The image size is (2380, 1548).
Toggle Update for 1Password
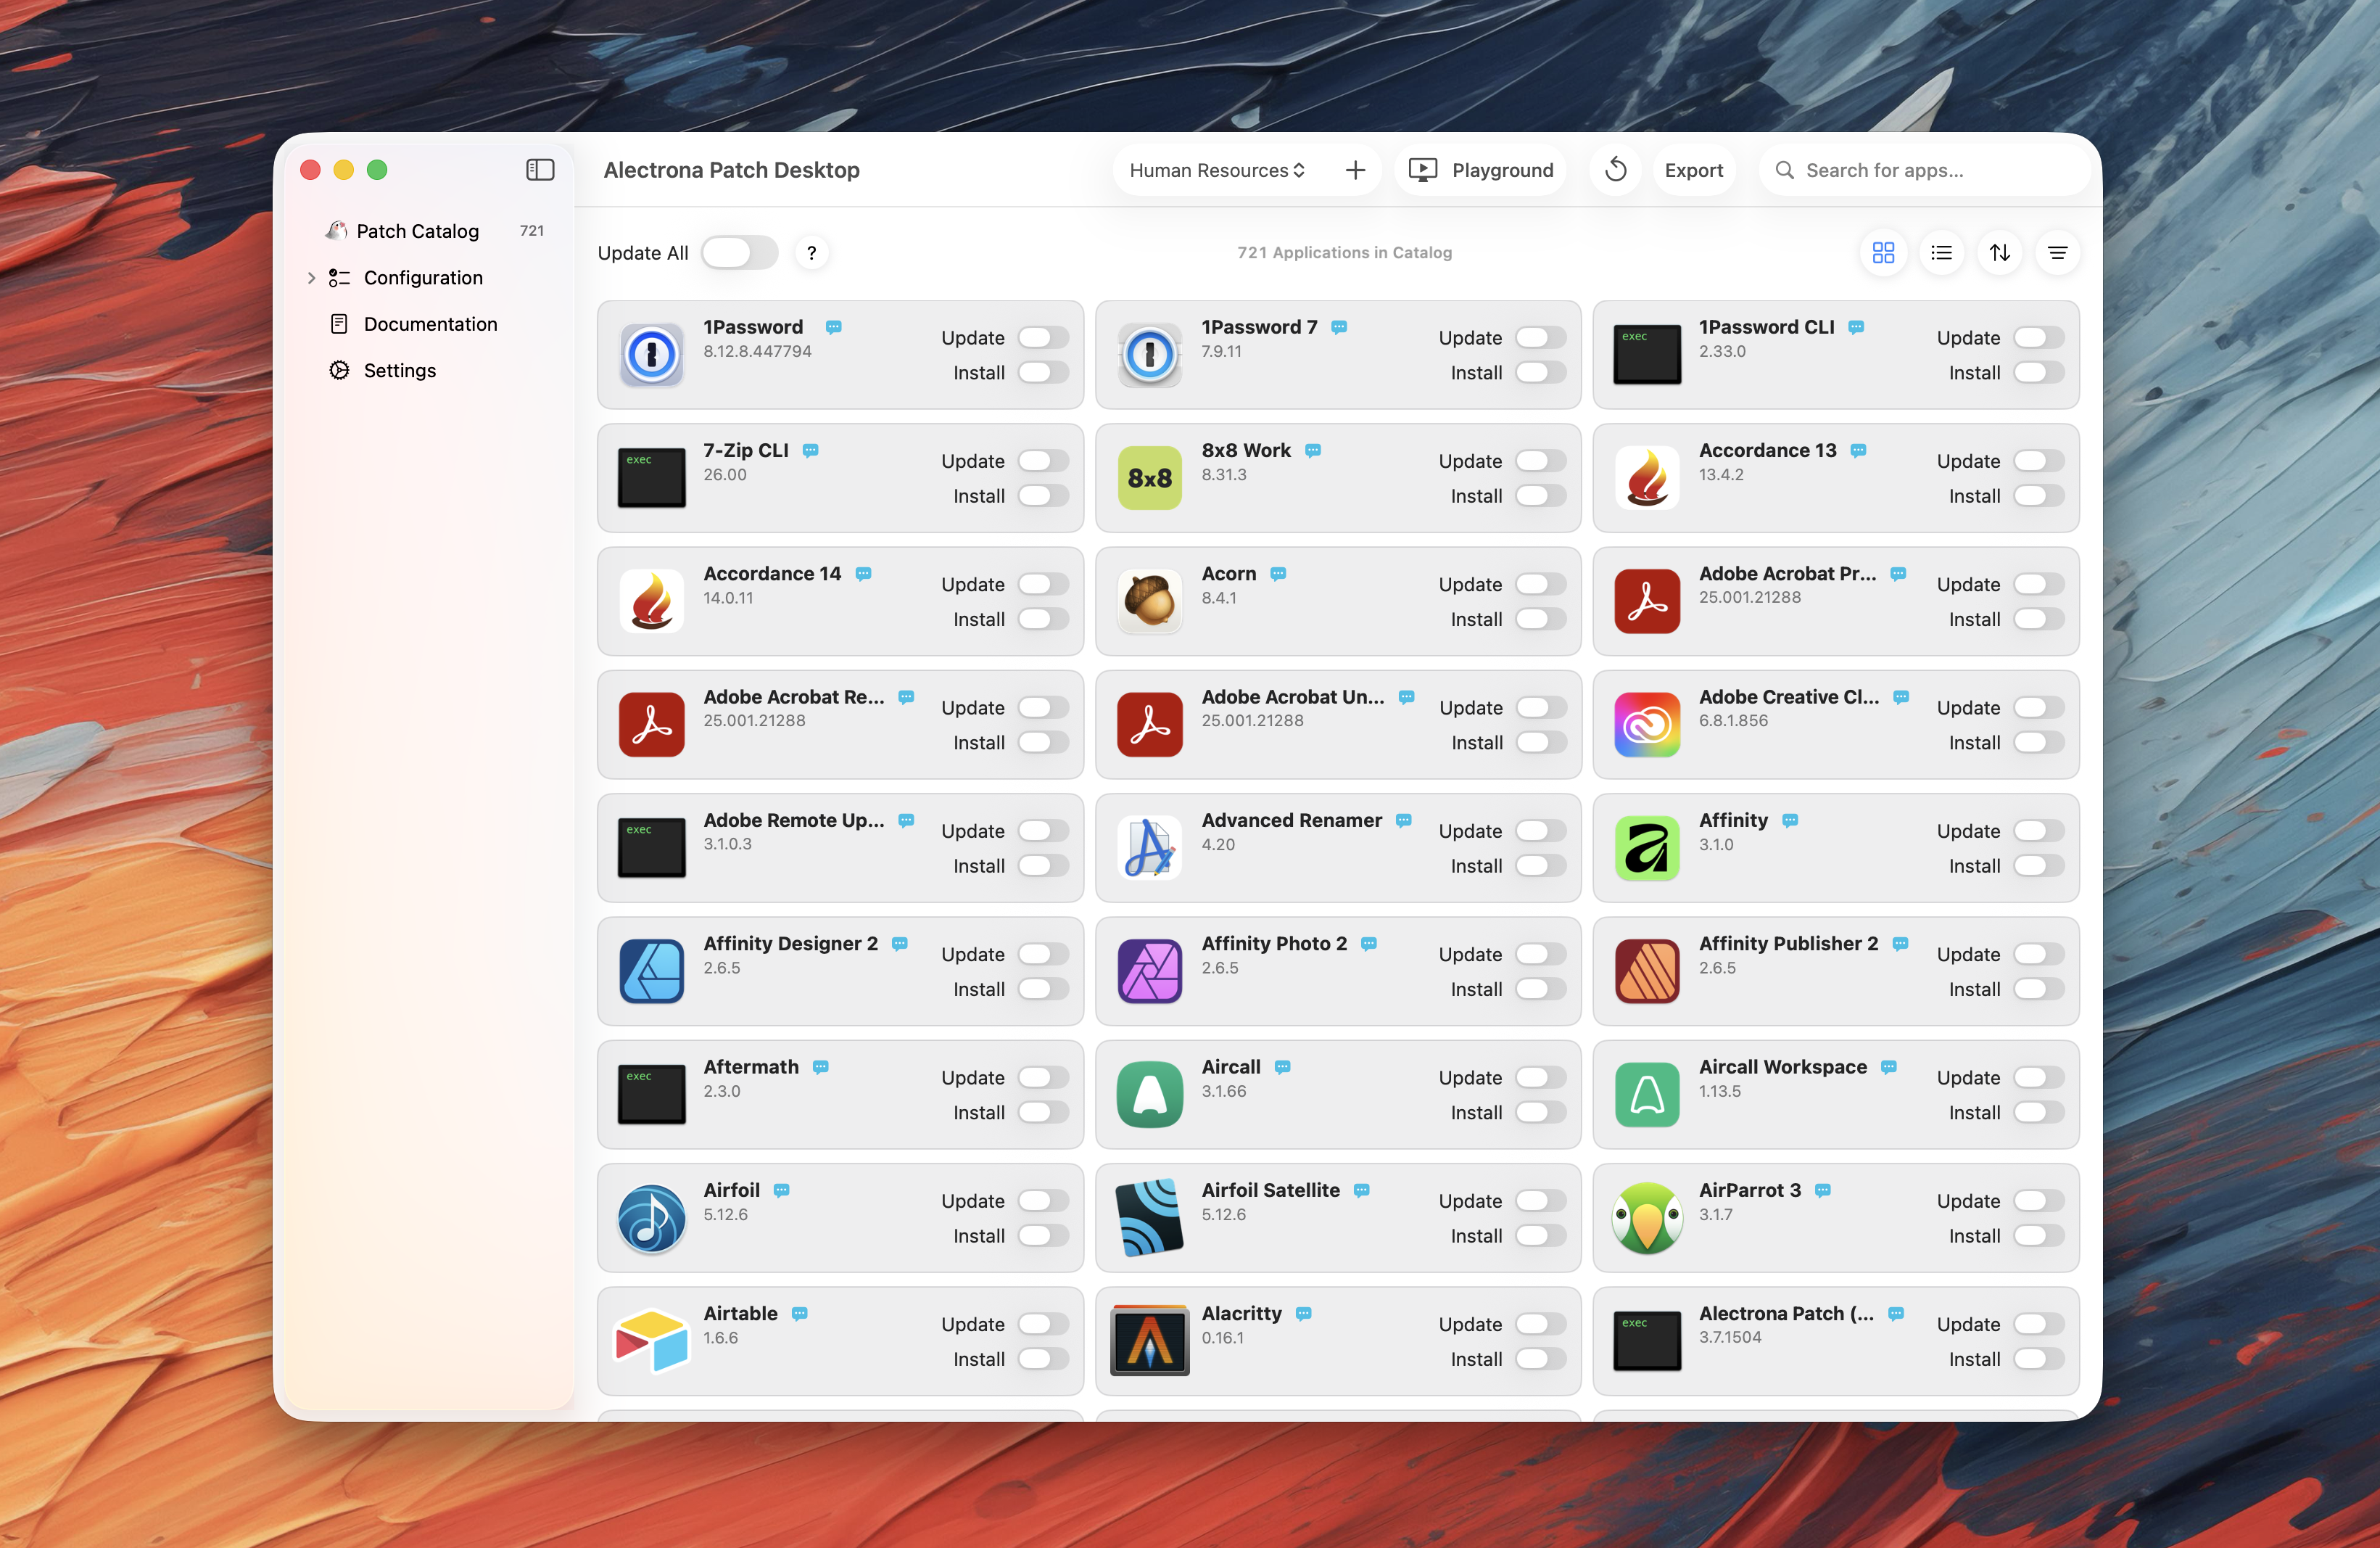(1043, 338)
